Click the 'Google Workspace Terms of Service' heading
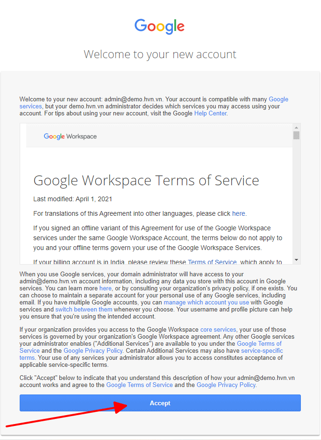Viewport: 321px width, 440px height. [146, 181]
